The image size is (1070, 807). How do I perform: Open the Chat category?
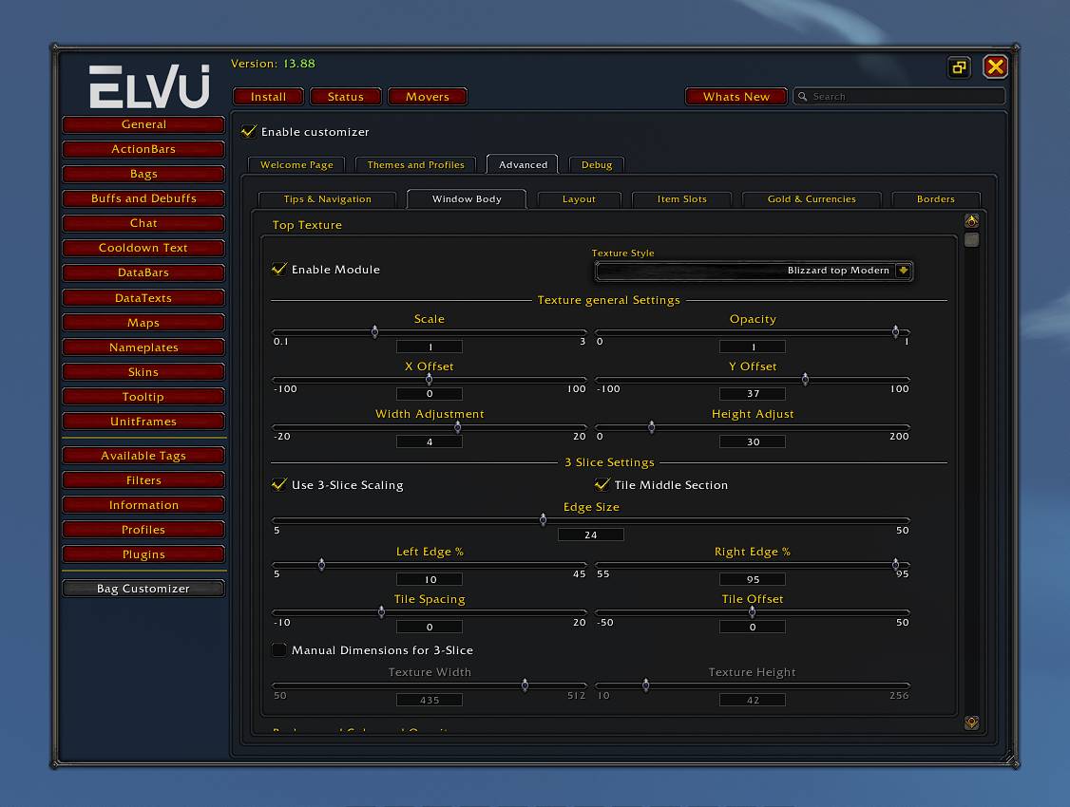pyautogui.click(x=143, y=223)
